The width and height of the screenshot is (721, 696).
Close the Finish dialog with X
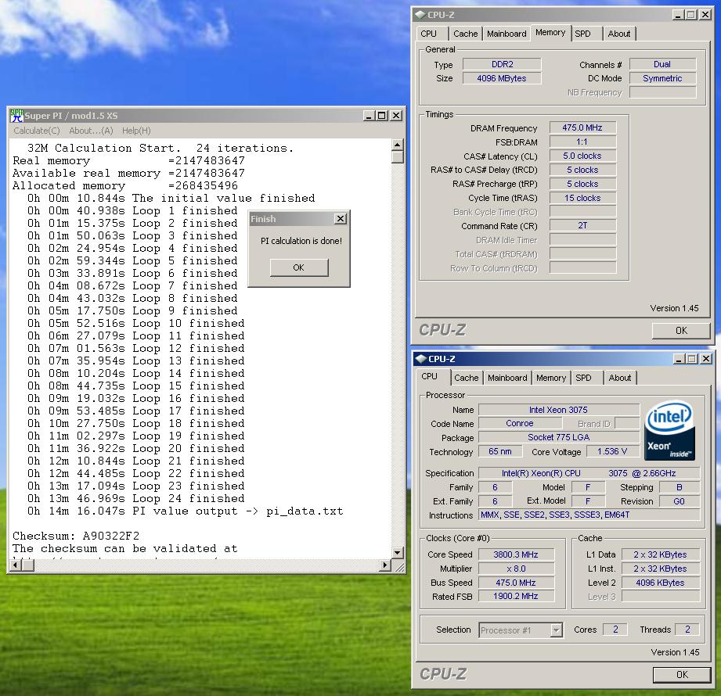coord(341,219)
